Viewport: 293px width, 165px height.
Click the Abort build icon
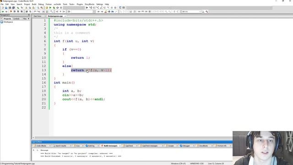[61, 8]
